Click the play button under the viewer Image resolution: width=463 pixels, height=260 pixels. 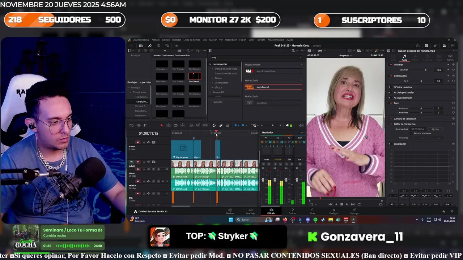tap(347, 204)
